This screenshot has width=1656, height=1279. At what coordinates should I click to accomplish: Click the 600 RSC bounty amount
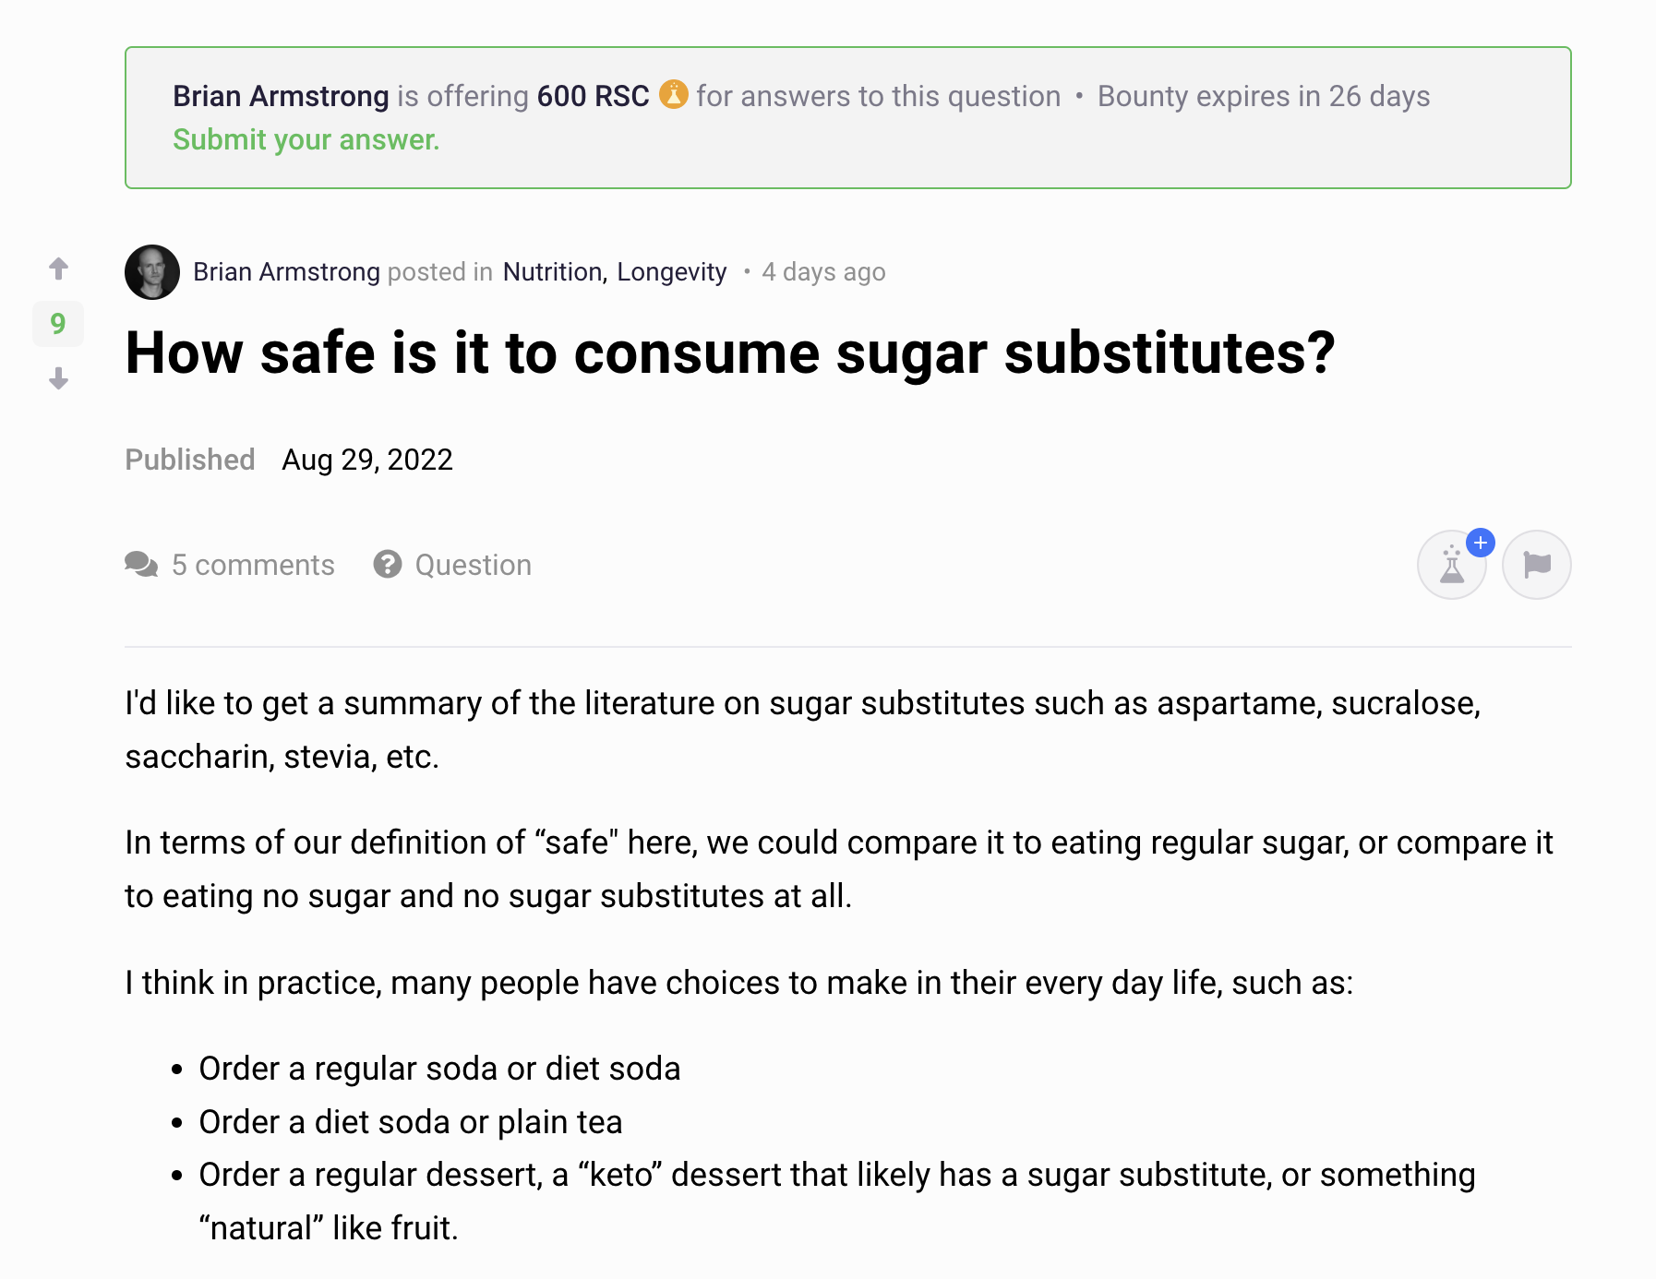point(593,96)
